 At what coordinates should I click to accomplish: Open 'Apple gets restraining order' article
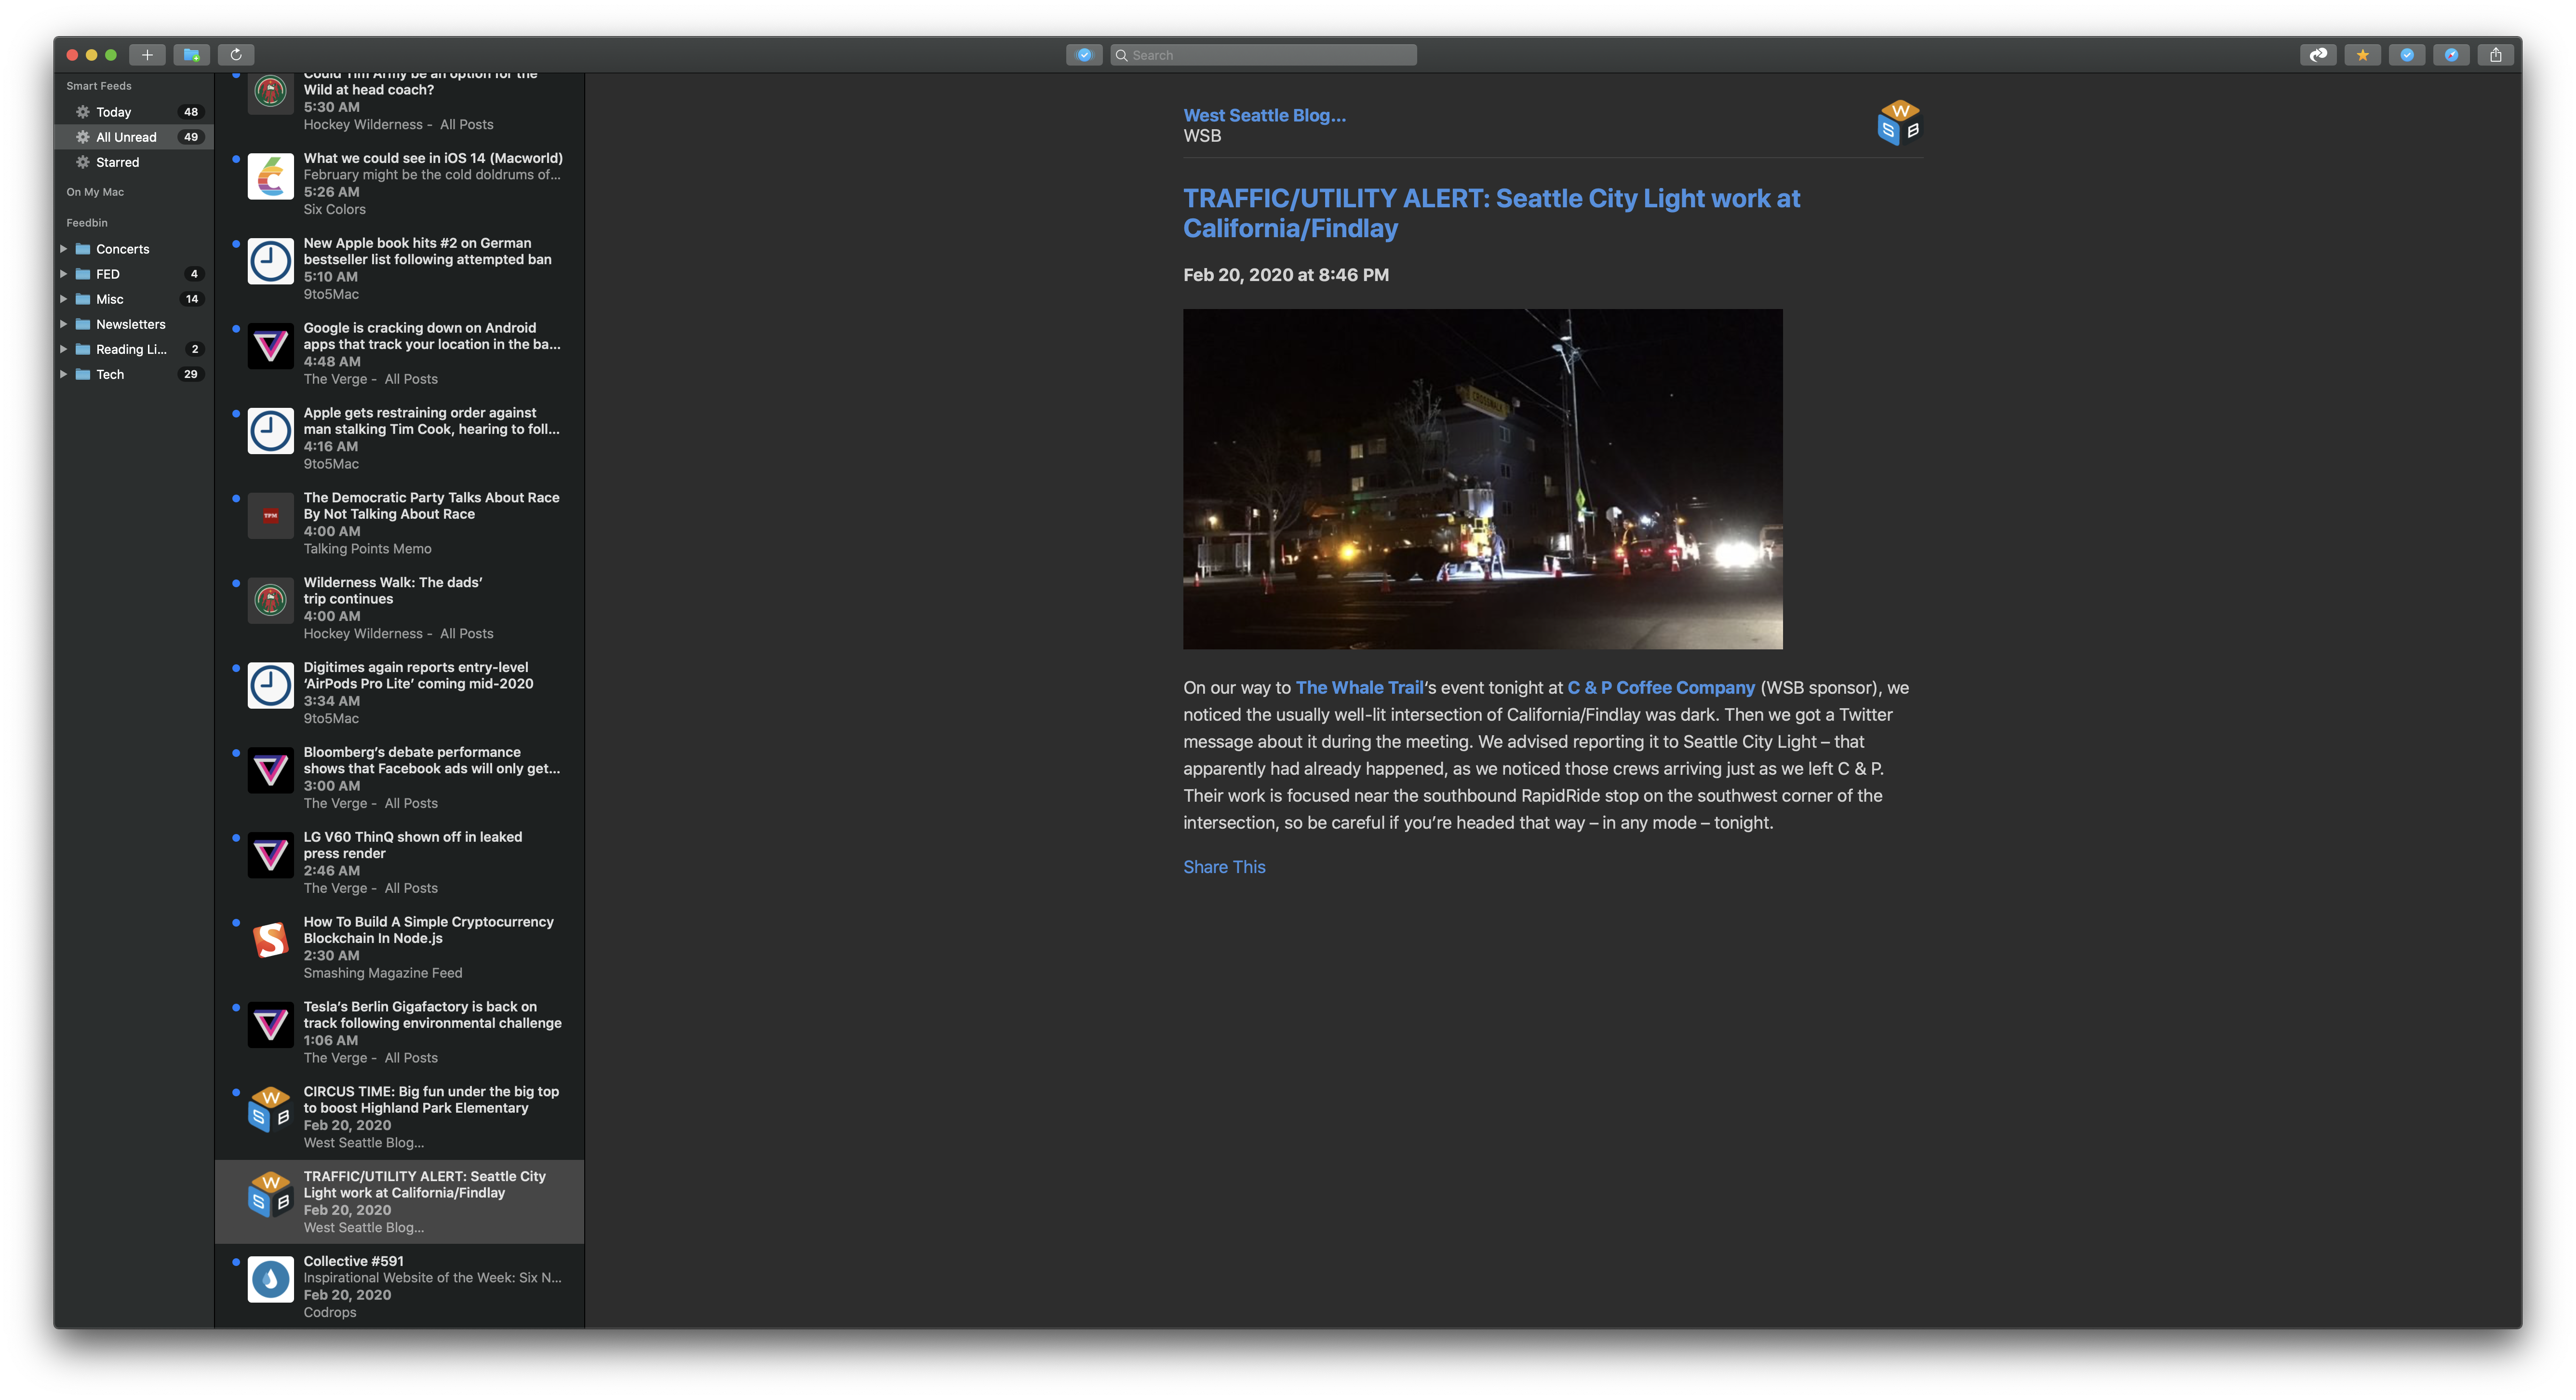400,438
